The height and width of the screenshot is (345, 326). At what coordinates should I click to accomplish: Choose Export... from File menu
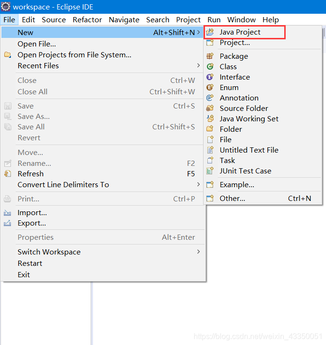point(102,223)
